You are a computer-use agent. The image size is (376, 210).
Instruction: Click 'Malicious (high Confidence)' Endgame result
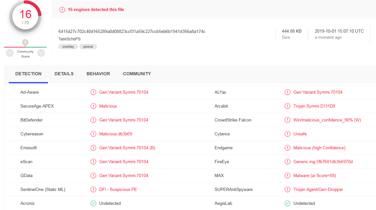(319, 148)
